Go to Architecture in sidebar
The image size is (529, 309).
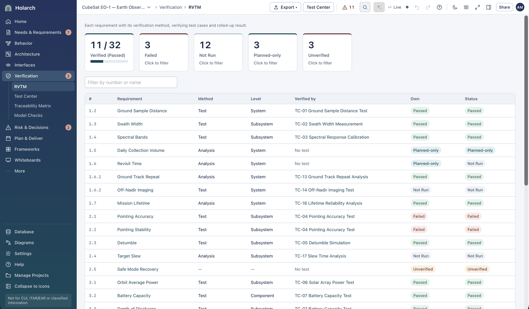click(38, 54)
